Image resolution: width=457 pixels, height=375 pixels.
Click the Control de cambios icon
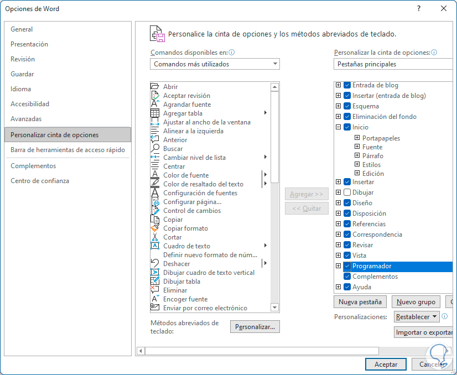155,210
